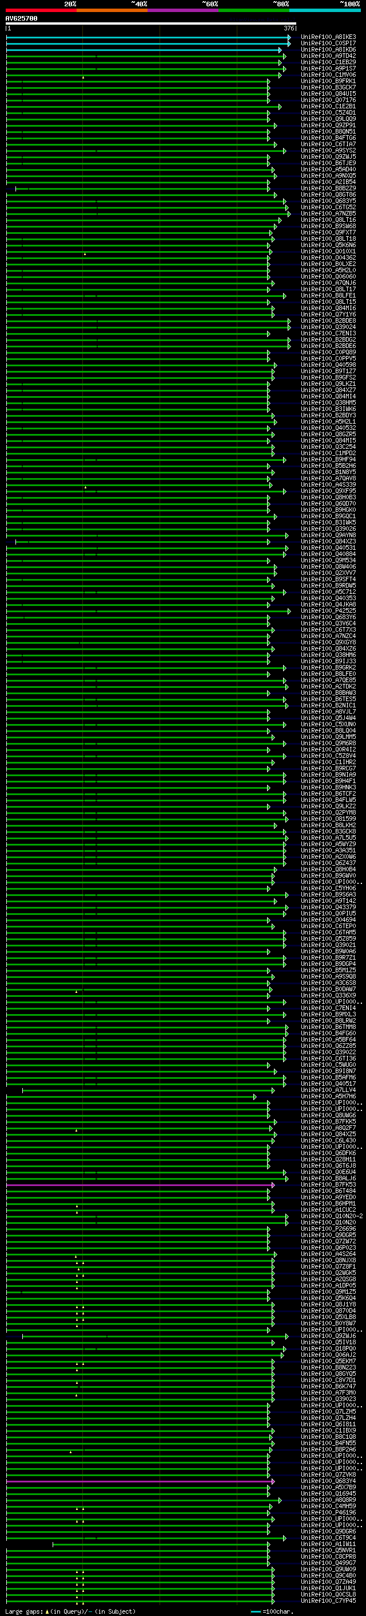Choose the UniRef100_Q9M6R8 entry
Screen dimensions: 366x1616
click(x=328, y=744)
